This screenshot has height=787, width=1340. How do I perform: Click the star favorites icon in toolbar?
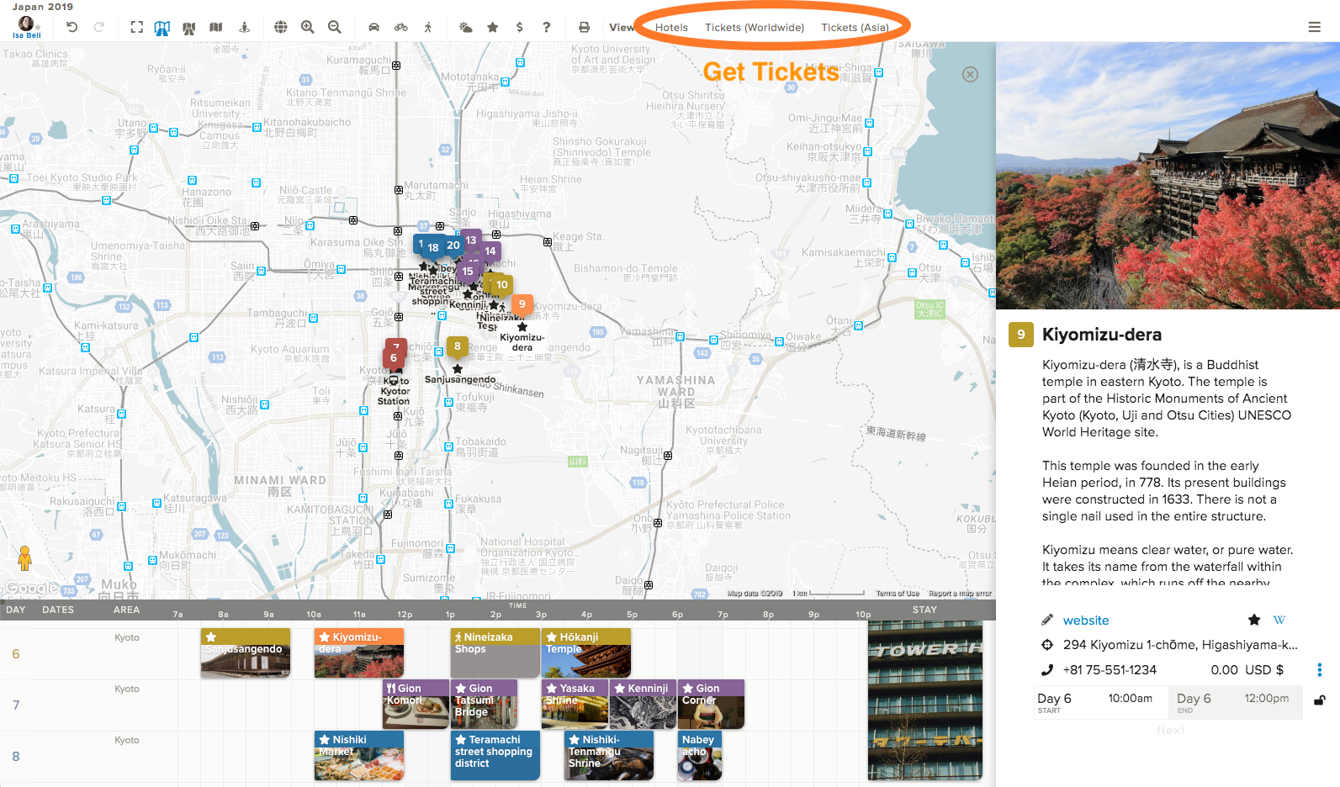point(493,27)
